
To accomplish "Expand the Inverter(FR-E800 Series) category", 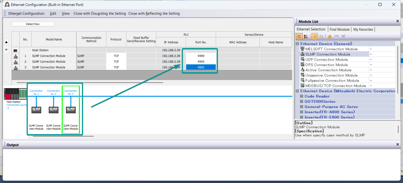I will [x=302, y=117].
